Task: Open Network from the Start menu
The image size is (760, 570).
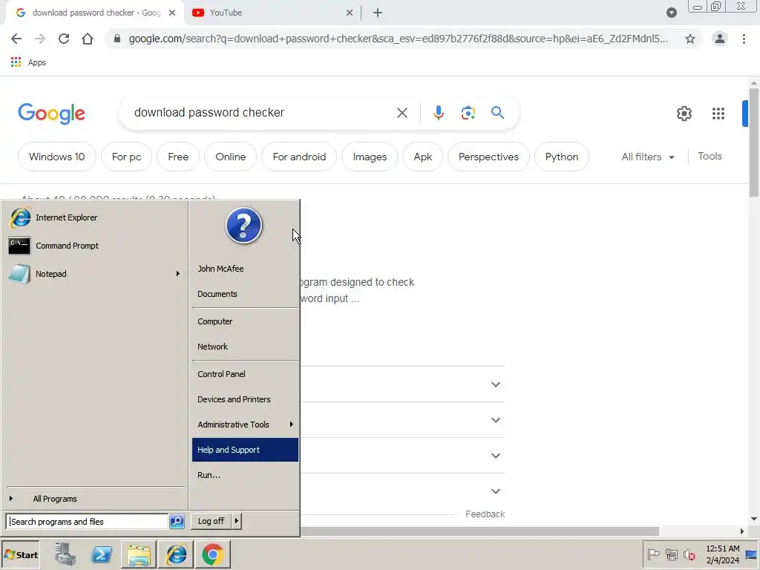Action: click(x=245, y=347)
